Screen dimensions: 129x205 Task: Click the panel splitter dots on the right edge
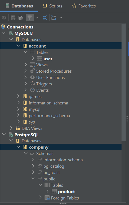pos(127,119)
